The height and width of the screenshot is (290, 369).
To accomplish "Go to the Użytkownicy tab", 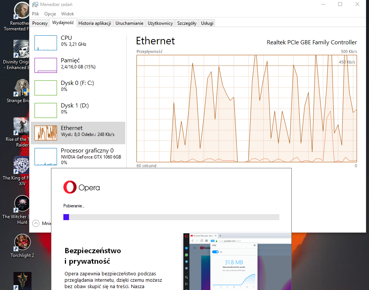I will pos(160,23).
